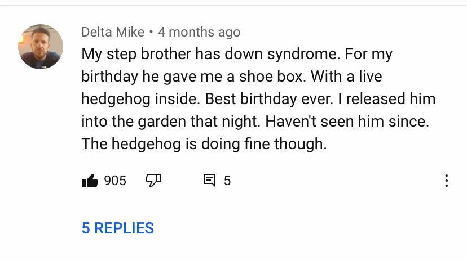
Task: Click the reply count number 5
Action: click(x=227, y=181)
